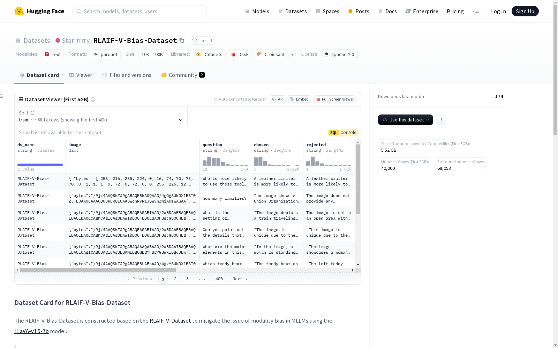Image resolution: width=558 pixels, height=348 pixels.
Task: Click the Sign Up button
Action: pos(525,11)
